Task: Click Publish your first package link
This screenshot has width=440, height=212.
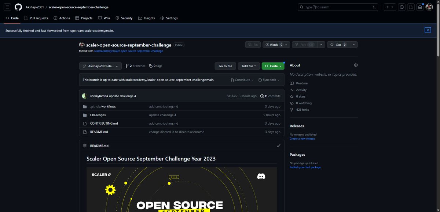Action: (x=305, y=167)
